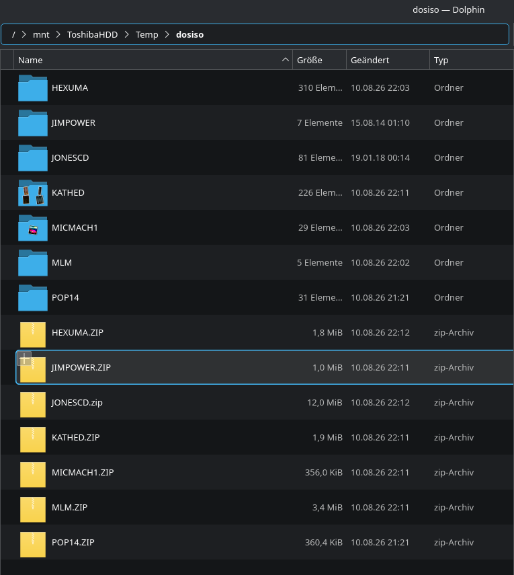The image size is (514, 575).
Task: Sort by the Größe column header
Action: click(319, 60)
